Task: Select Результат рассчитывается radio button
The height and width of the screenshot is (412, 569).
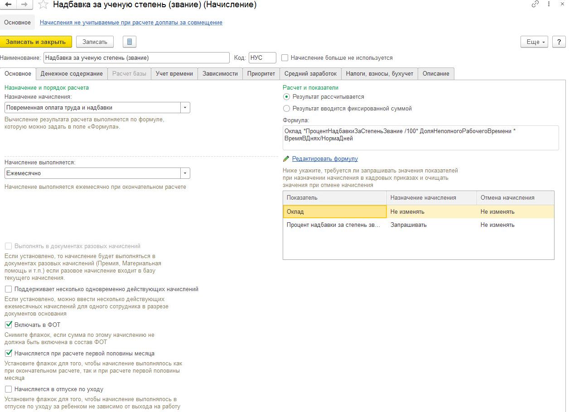Action: click(286, 96)
